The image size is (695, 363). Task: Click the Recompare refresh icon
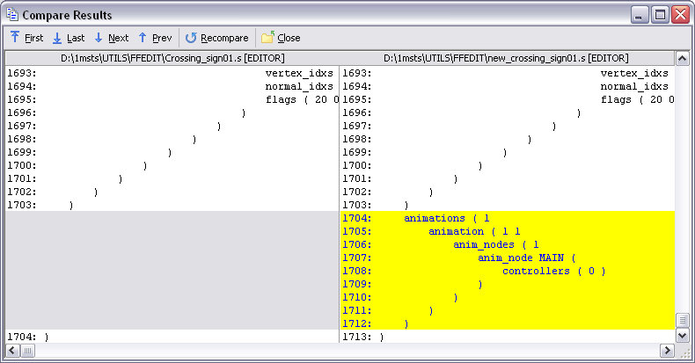point(191,38)
